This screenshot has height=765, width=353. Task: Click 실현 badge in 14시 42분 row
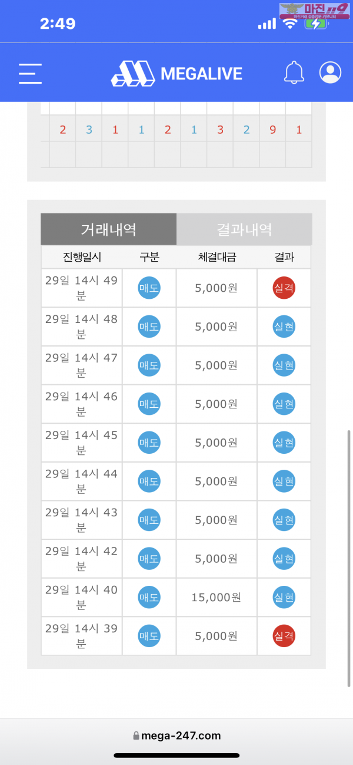[284, 559]
